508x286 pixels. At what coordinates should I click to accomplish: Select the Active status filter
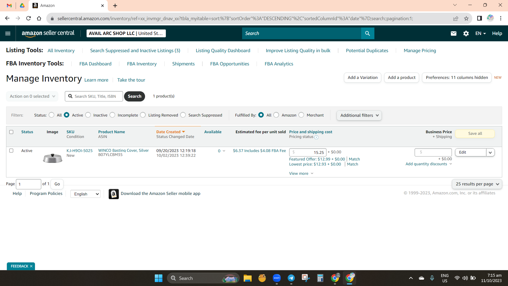67,115
